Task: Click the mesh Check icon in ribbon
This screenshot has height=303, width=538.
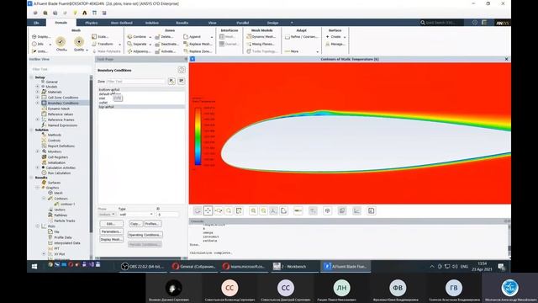Action: click(x=61, y=41)
